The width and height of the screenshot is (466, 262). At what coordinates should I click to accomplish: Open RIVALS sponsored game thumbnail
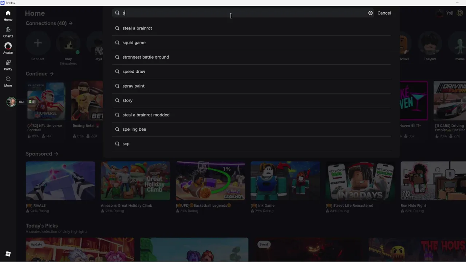coord(60,181)
